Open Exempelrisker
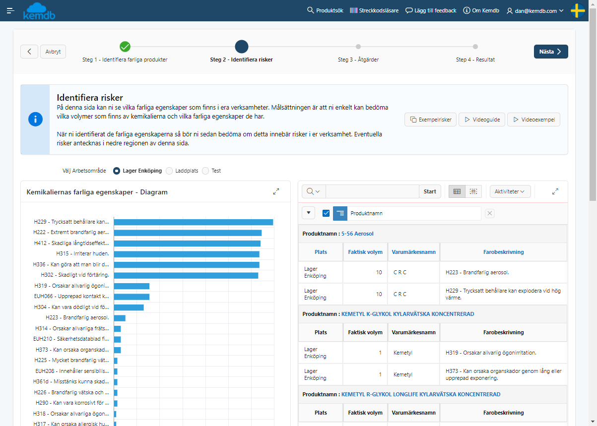Image resolution: width=597 pixels, height=426 pixels. [430, 120]
